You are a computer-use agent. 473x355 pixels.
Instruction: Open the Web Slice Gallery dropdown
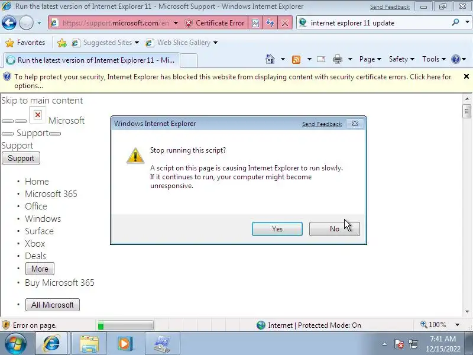182,43
